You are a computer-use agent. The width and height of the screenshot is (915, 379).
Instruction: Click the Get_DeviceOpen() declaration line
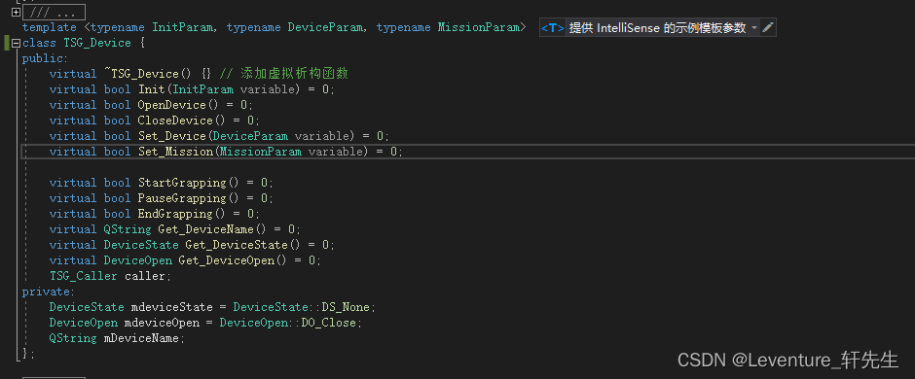[x=186, y=260]
